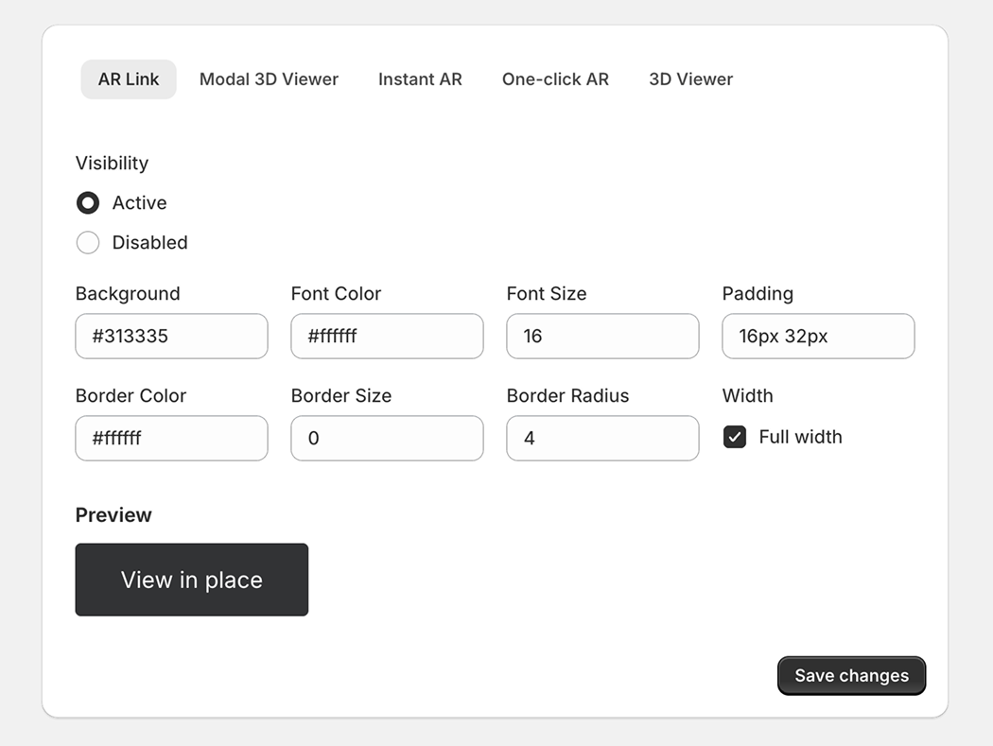Click the Width label above the checkbox

[x=747, y=396]
